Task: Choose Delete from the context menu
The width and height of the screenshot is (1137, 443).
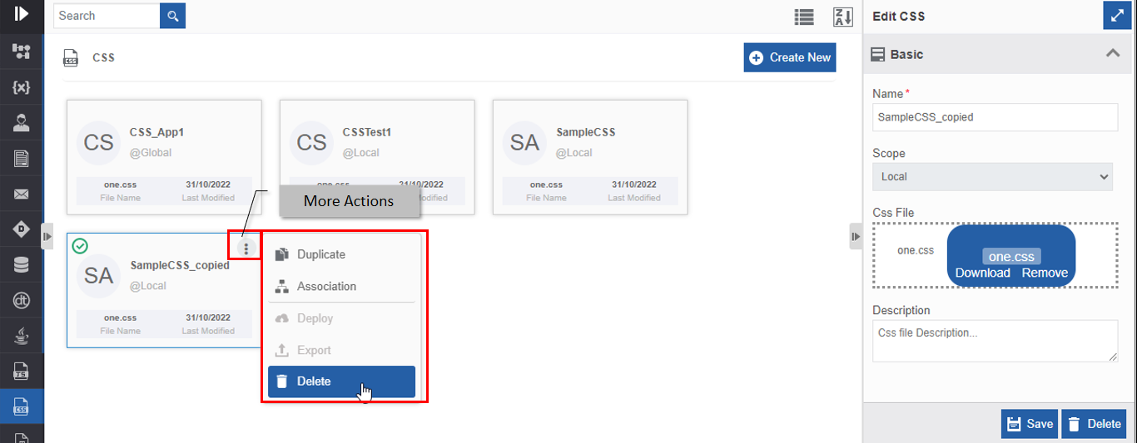Action: pyautogui.click(x=341, y=381)
